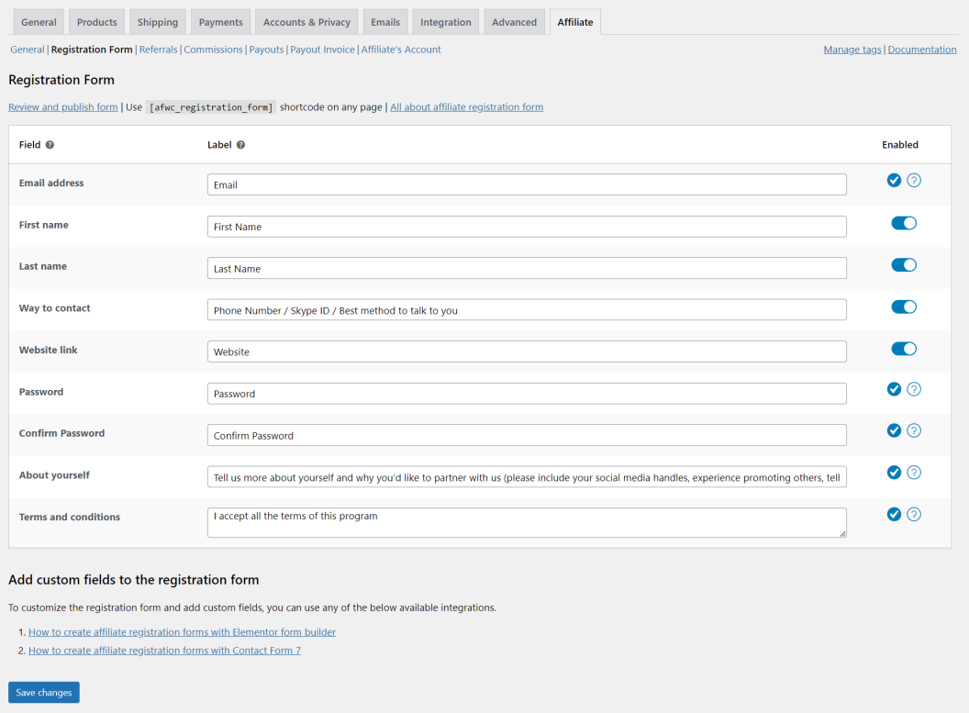
Task: Click the checkmark icon for Email address
Action: tap(895, 180)
